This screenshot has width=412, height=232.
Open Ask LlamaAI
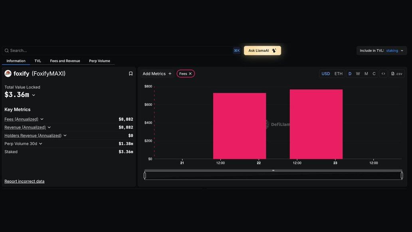(x=262, y=51)
